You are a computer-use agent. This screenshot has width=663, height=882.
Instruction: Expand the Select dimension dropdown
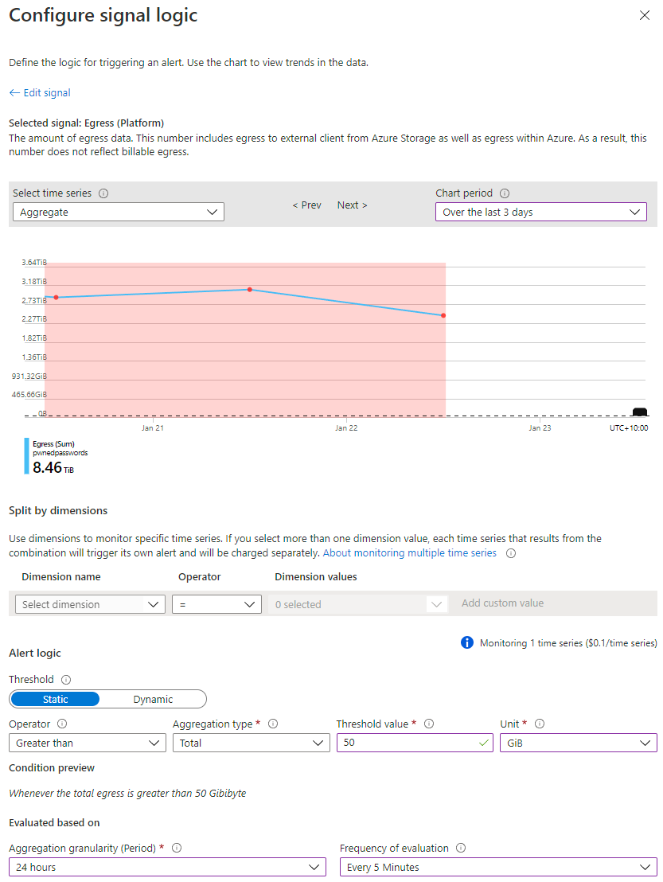coord(90,605)
